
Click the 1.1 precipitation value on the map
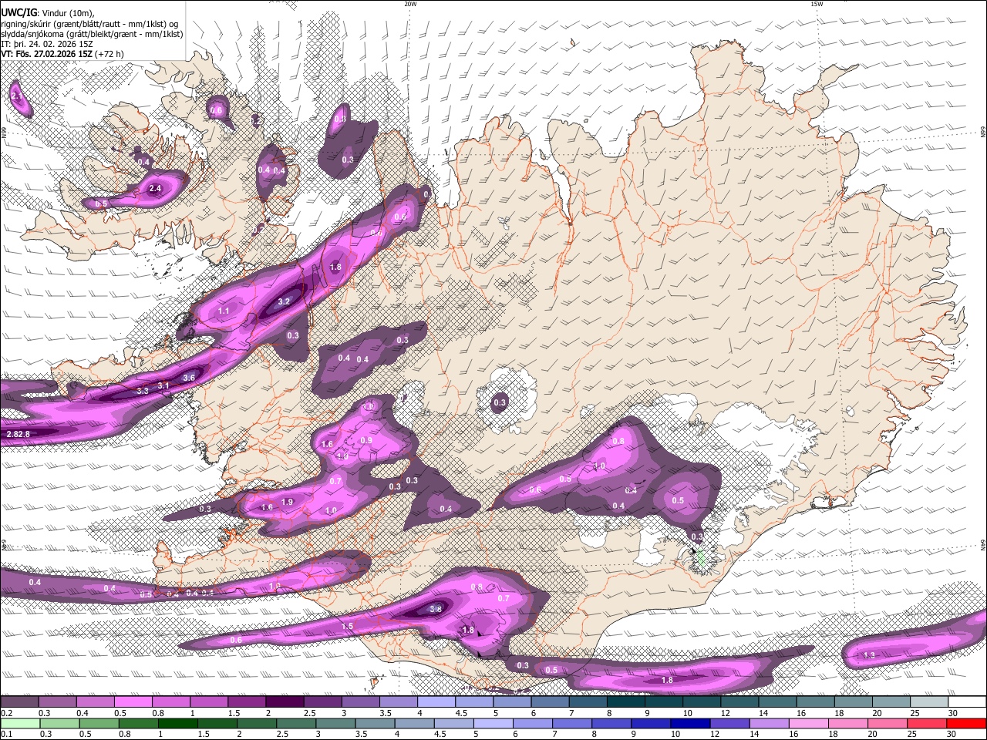point(224,311)
